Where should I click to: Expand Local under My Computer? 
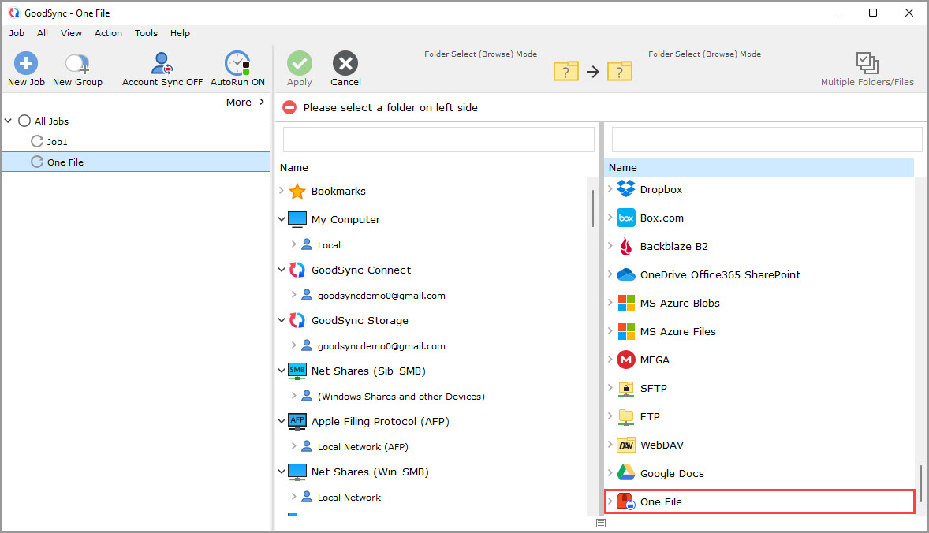(x=293, y=244)
